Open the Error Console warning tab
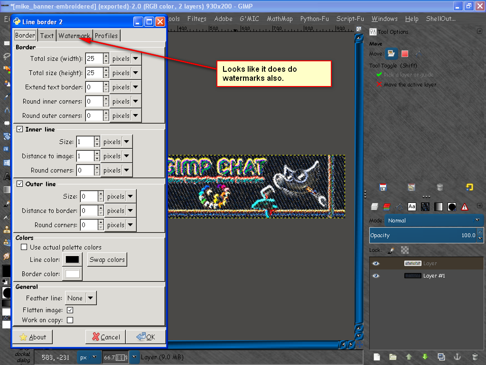486x365 pixels. coord(465,207)
